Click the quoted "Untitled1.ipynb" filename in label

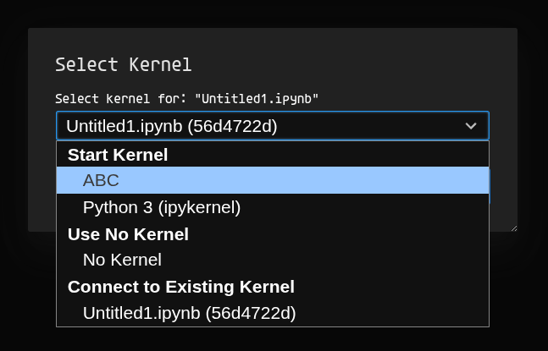[x=256, y=98]
